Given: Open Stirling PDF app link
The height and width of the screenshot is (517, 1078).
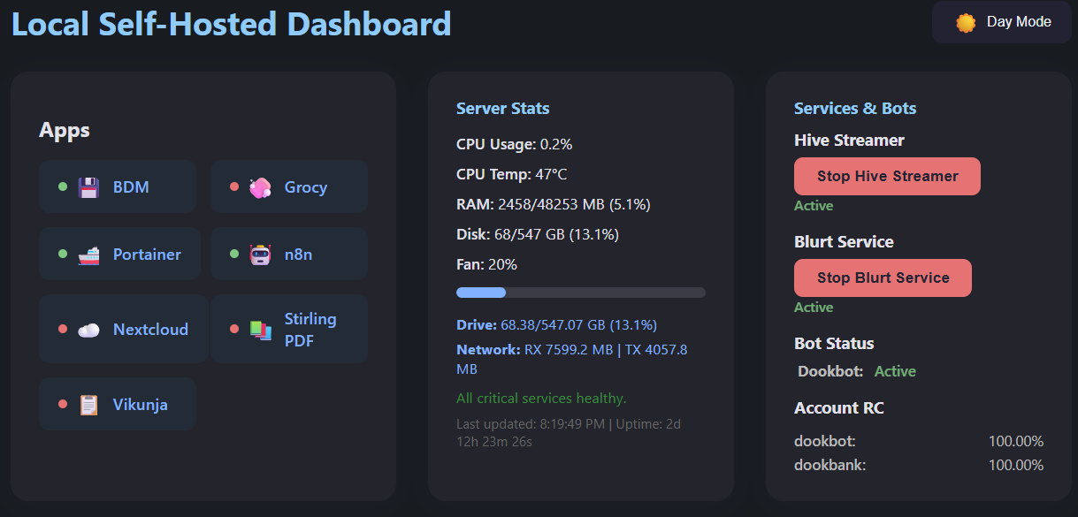Looking at the screenshot, I should (x=310, y=330).
